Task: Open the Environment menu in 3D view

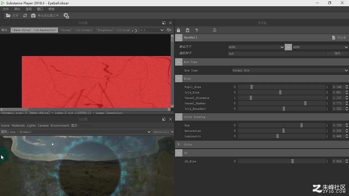Action: (60, 125)
